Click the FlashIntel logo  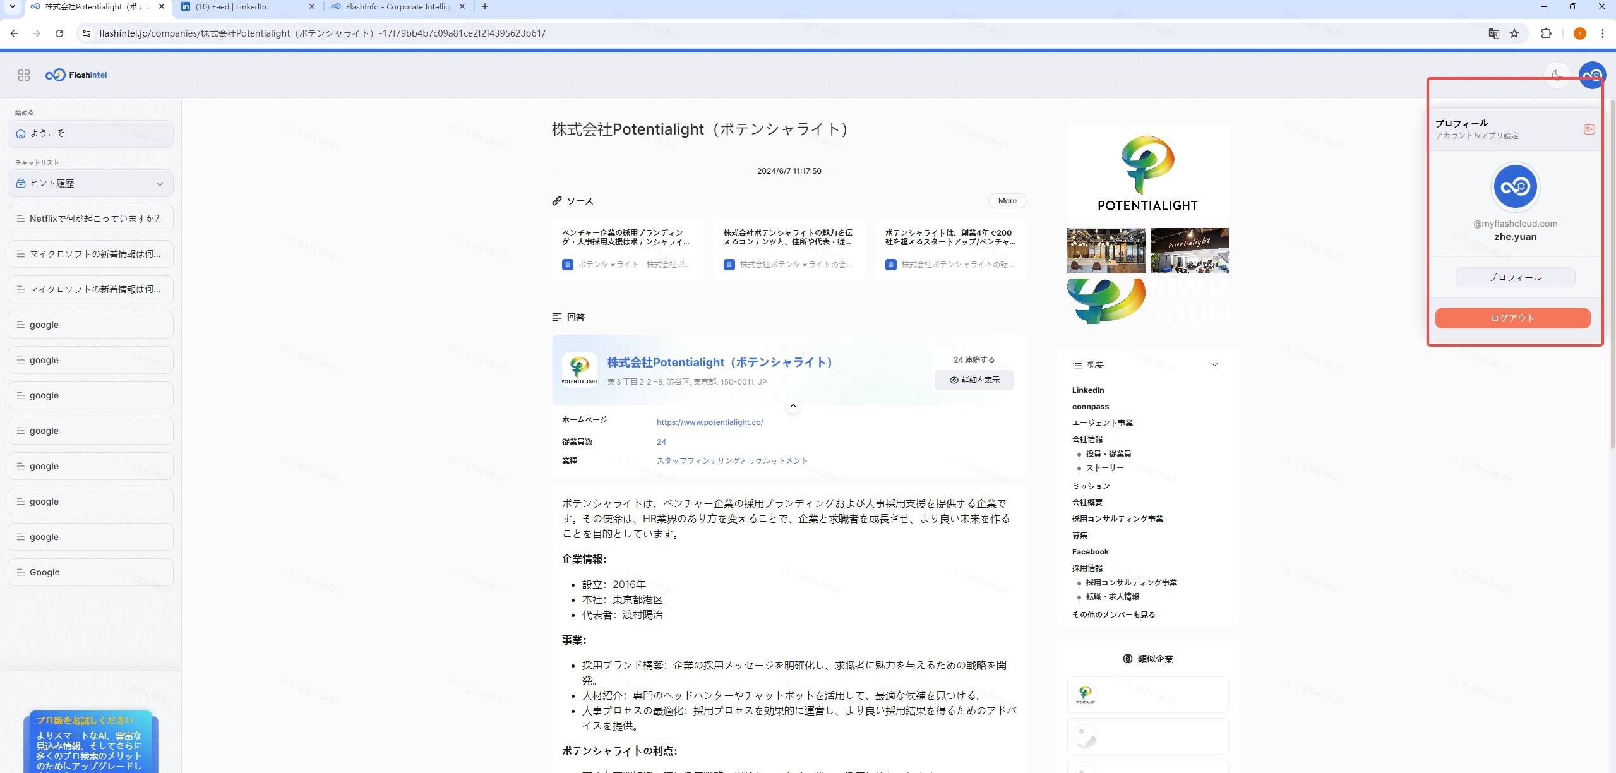76,75
